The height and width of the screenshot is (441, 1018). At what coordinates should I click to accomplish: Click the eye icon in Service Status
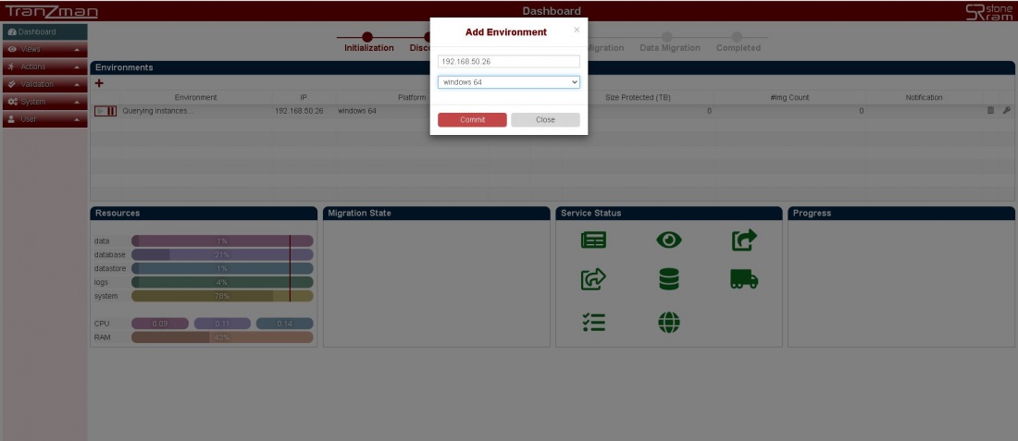pyautogui.click(x=668, y=240)
